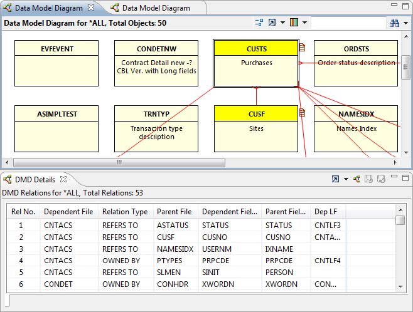Viewport: 413px width, 312px height.
Task: Open dropdown next to DMD Details export icon
Action: 346,179
